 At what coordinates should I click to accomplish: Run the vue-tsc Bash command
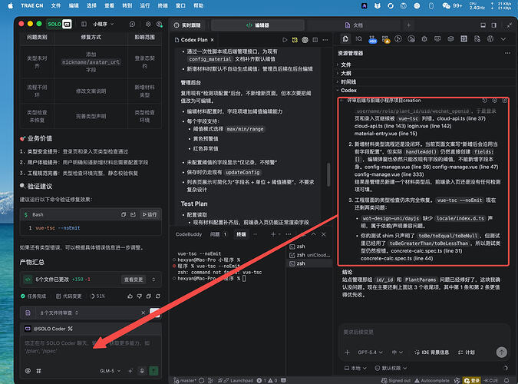click(x=150, y=215)
